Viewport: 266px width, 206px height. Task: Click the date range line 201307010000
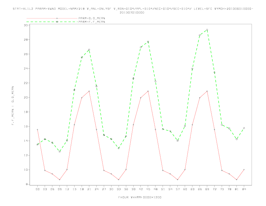pyautogui.click(x=132, y=12)
